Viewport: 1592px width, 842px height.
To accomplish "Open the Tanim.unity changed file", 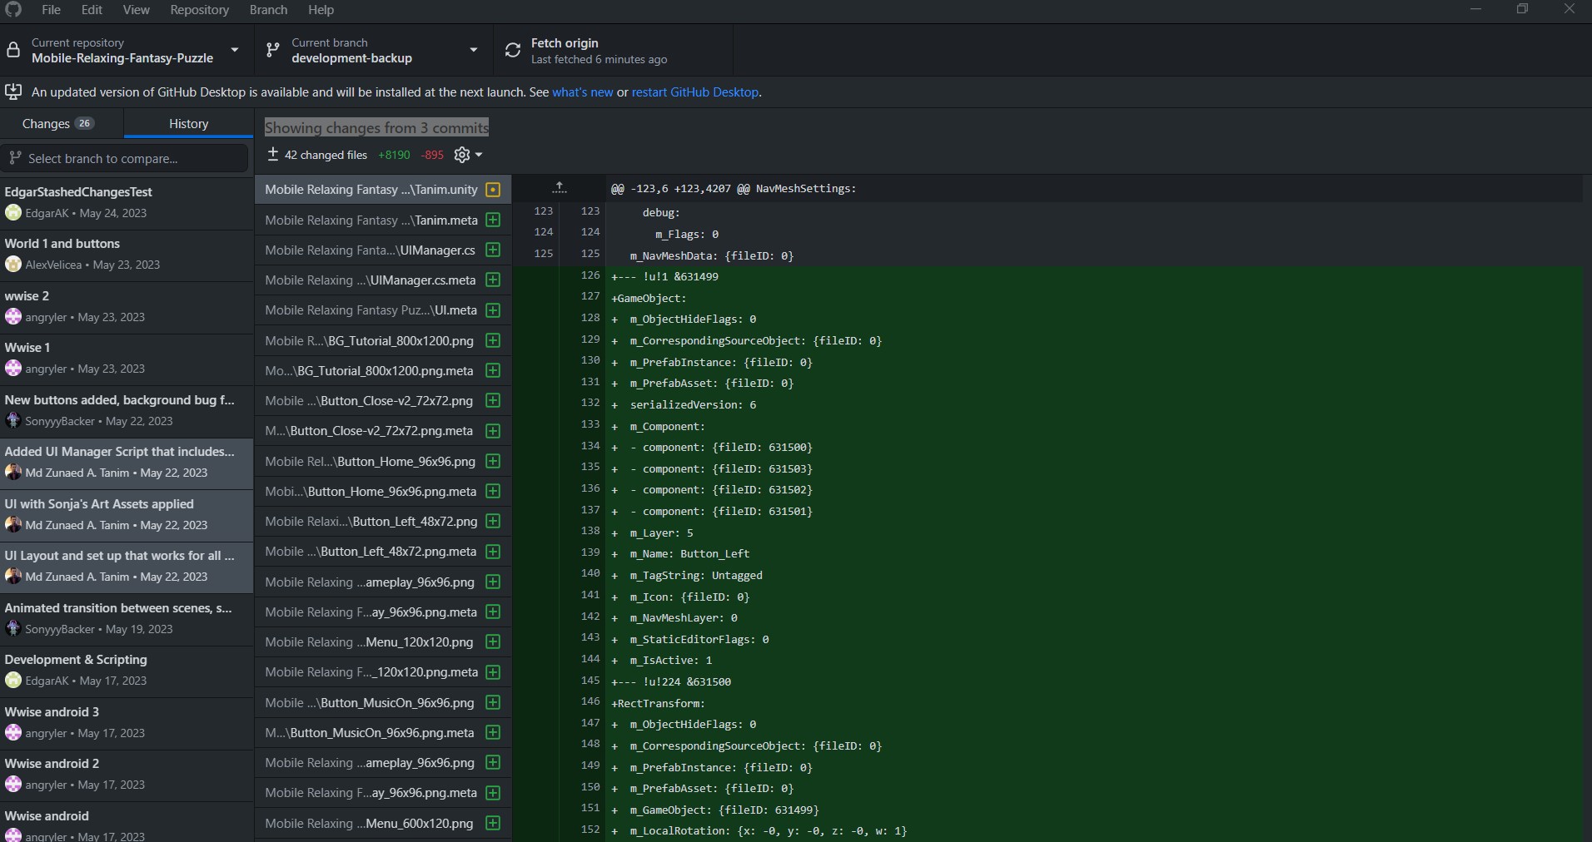I will tap(383, 190).
